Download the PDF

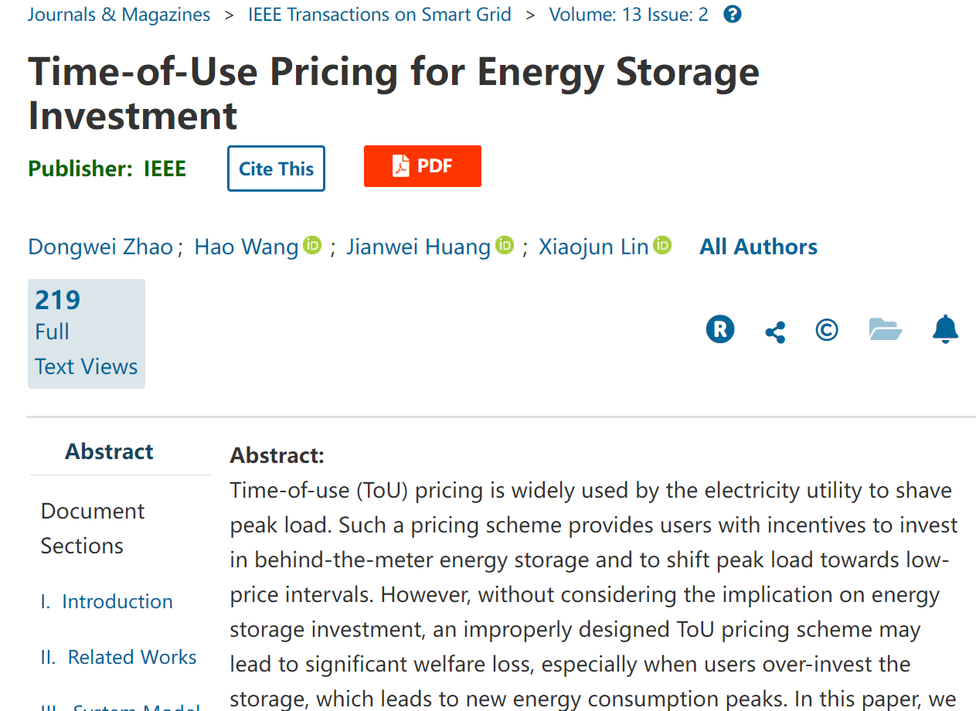423,166
